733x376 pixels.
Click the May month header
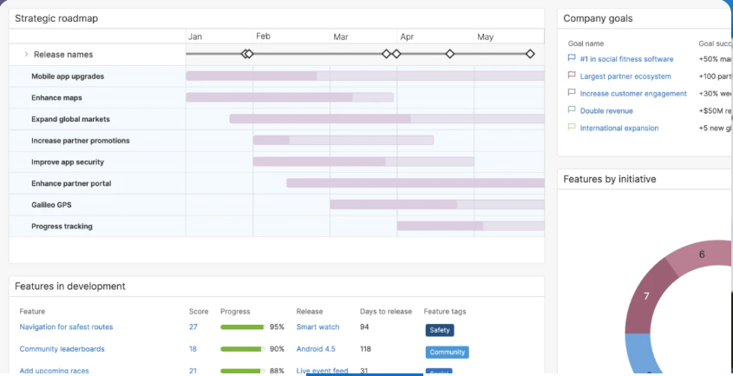(485, 36)
